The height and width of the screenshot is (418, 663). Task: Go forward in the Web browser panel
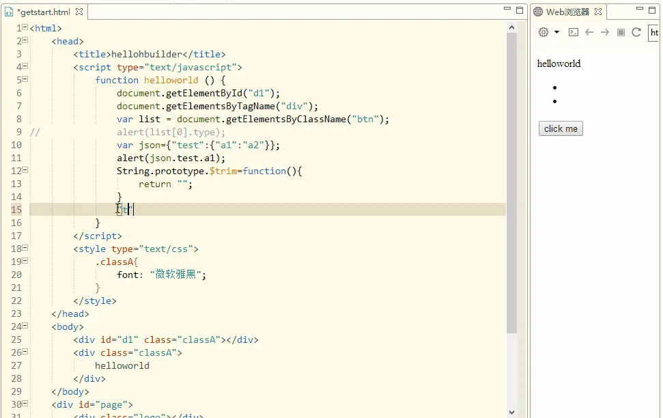tap(605, 32)
